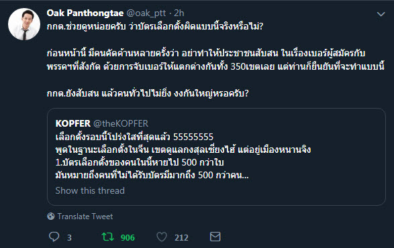Viewport: 394px width, 248px height.
Task: Share tweet via envelope message icon
Action: [215, 237]
